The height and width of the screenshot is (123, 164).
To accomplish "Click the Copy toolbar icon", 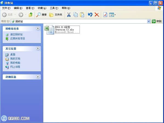I will [x=75, y=15].
